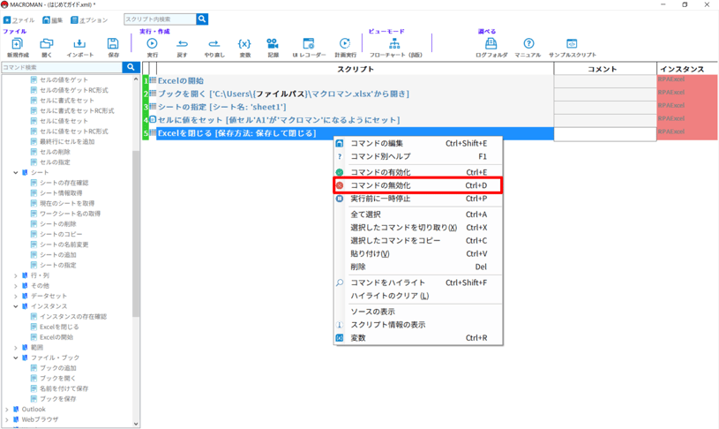Open the オプション menu
The width and height of the screenshot is (719, 429).
click(89, 19)
